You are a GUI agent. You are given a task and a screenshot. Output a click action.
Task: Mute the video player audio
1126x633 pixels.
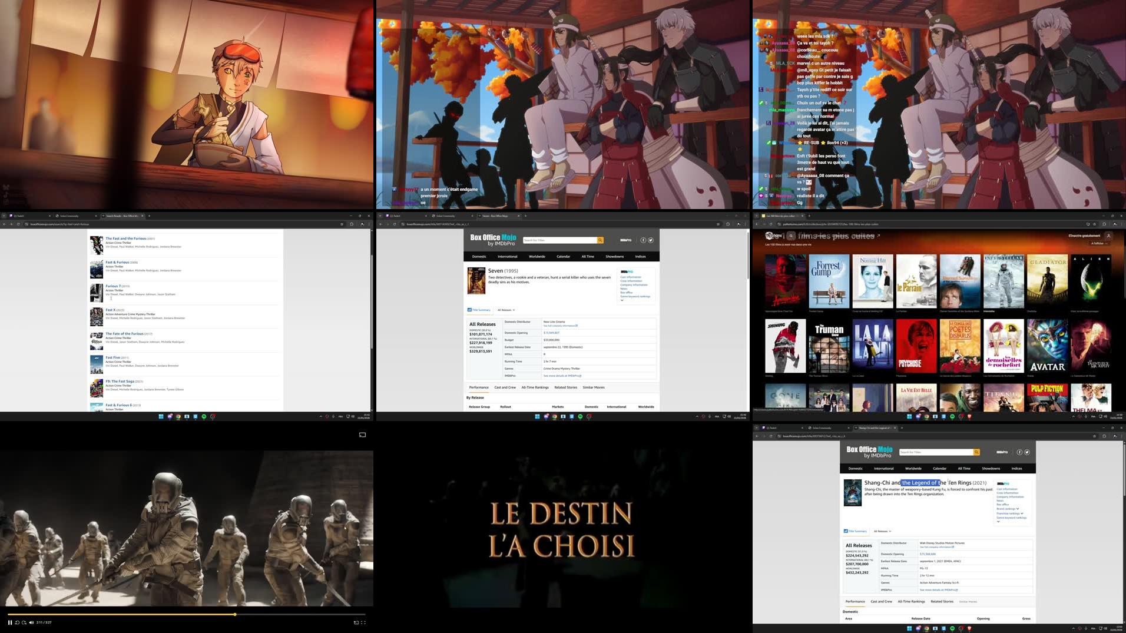[x=31, y=622]
